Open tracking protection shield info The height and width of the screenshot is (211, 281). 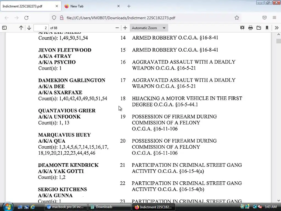coord(54,18)
